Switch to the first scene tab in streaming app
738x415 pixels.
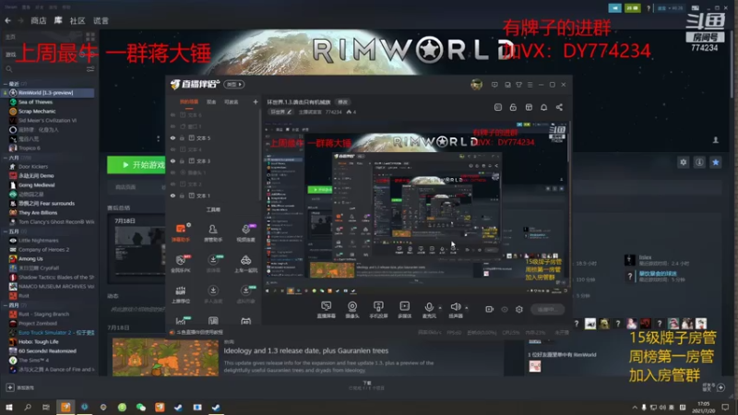(189, 101)
